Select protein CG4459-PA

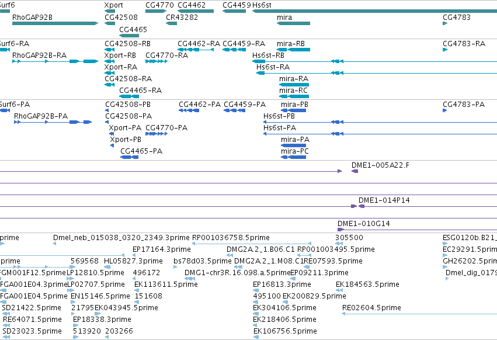click(x=235, y=110)
